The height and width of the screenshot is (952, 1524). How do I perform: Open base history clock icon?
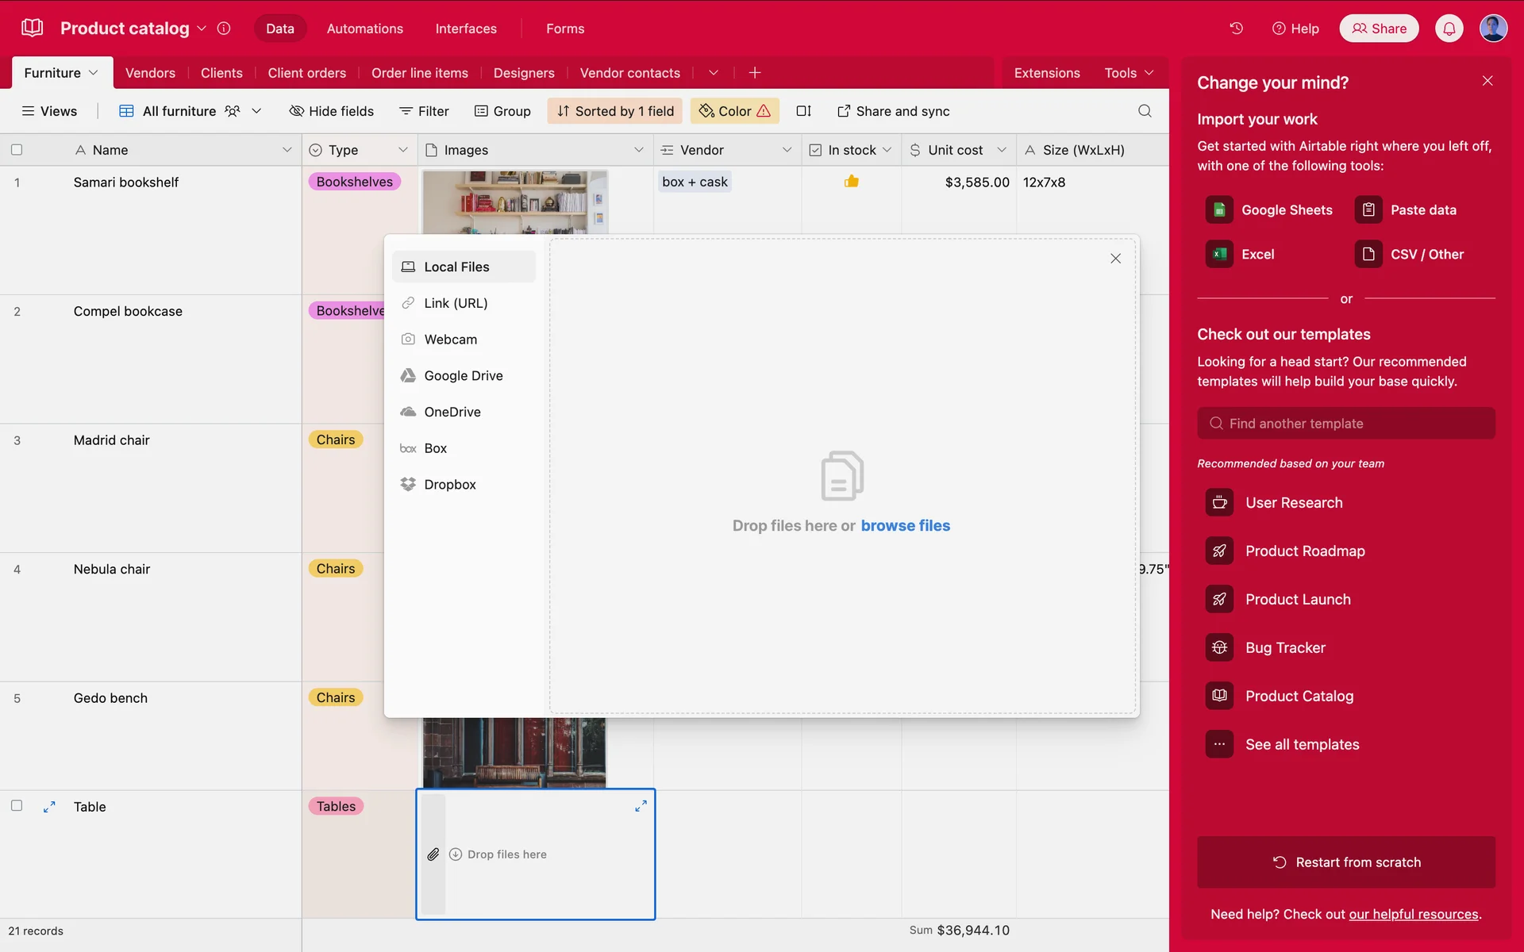1236,29
